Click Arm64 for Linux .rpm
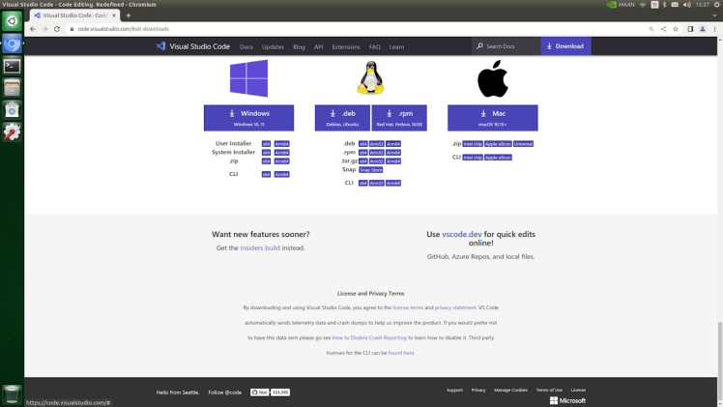Image resolution: width=723 pixels, height=407 pixels. [393, 153]
